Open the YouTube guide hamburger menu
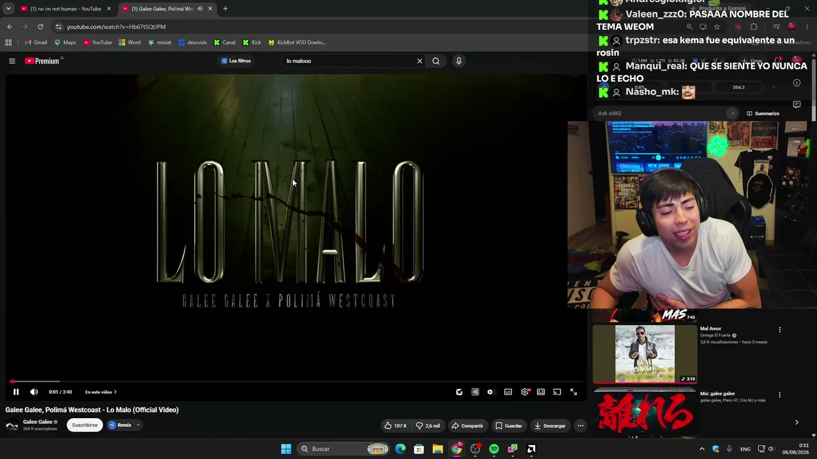Image resolution: width=817 pixels, height=459 pixels. (x=12, y=61)
